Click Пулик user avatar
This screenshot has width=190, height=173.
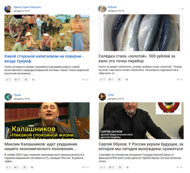[8, 97]
